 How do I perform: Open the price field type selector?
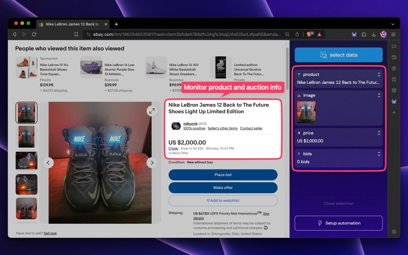click(379, 133)
